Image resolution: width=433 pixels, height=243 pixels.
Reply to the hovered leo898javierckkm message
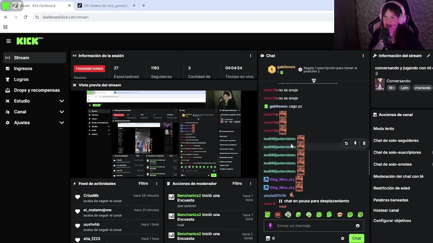click(346, 143)
